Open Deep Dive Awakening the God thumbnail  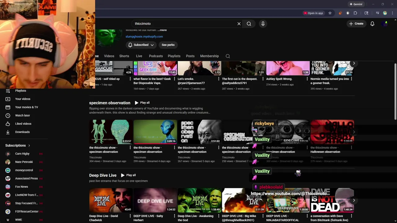click(x=199, y=200)
